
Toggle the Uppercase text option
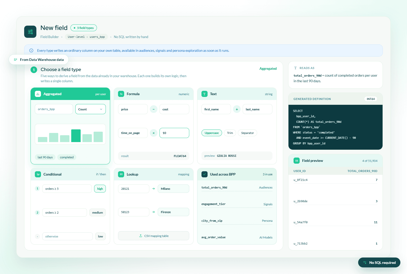212,133
